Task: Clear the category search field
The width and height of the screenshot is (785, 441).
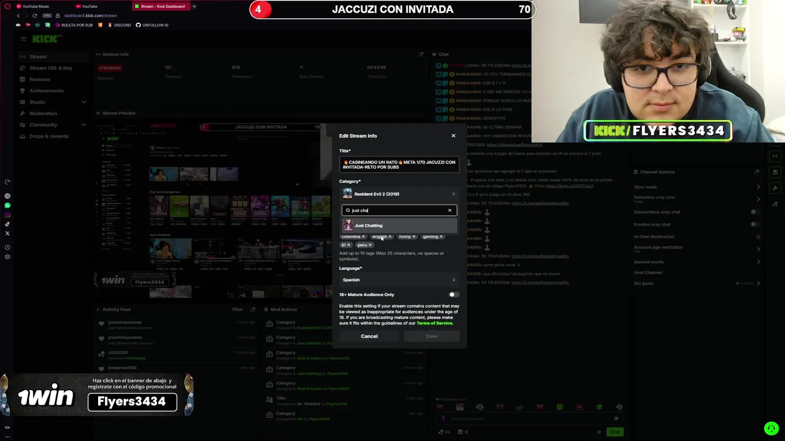Action: 450,210
